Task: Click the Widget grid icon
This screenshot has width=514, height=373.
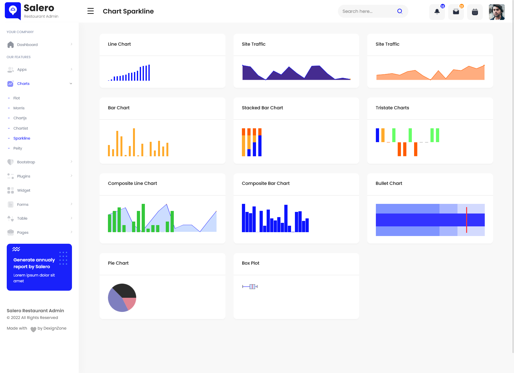Action: pos(11,190)
